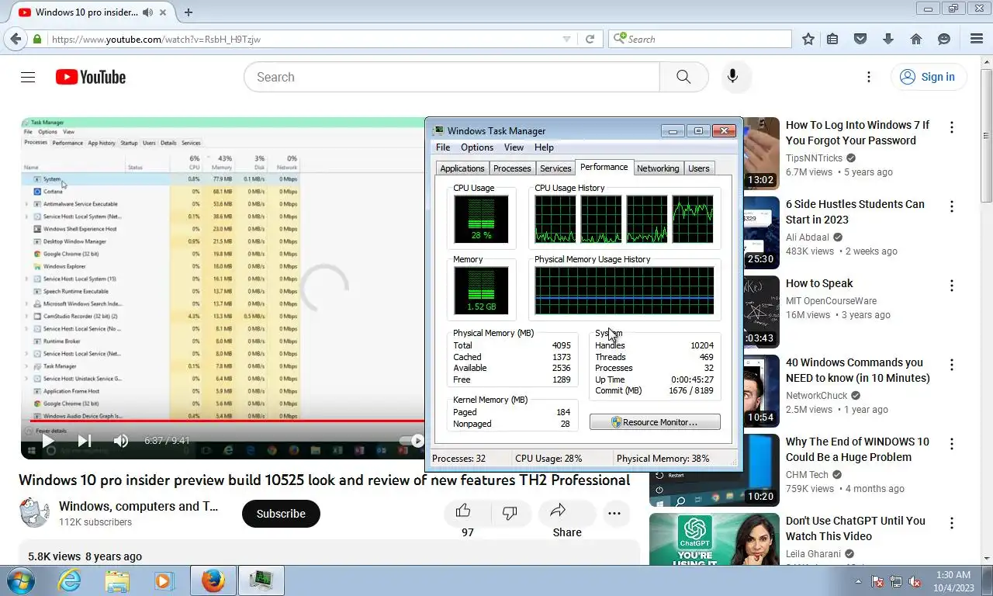Screen dimensions: 993x596
Task: Open more actions ellipsis below video
Action: (x=614, y=513)
